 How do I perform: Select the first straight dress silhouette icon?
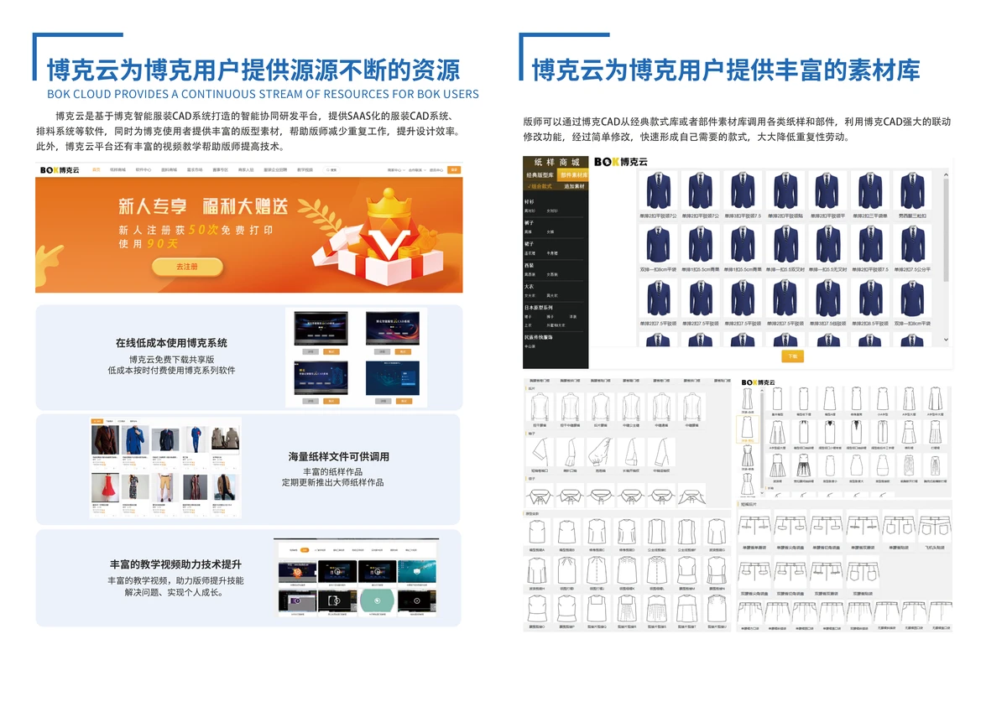click(777, 400)
